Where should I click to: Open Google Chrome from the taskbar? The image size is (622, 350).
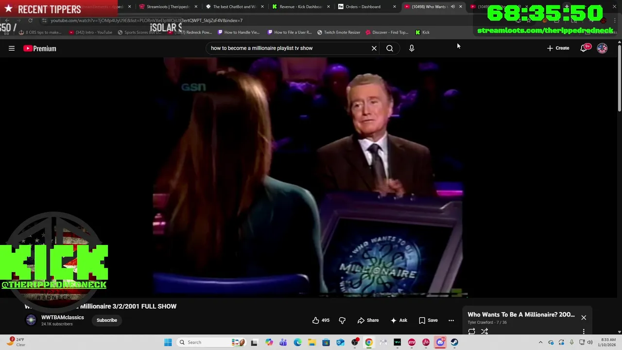(x=369, y=342)
